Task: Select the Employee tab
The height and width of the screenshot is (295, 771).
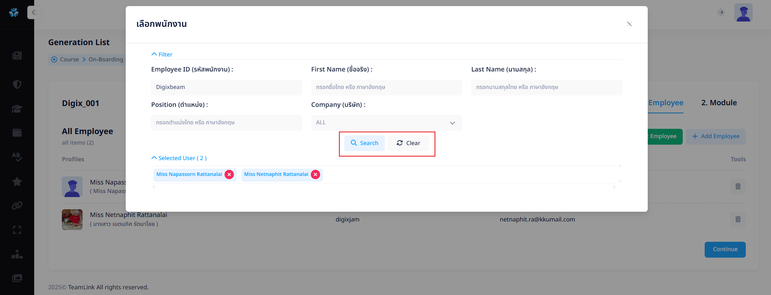Action: tap(666, 103)
